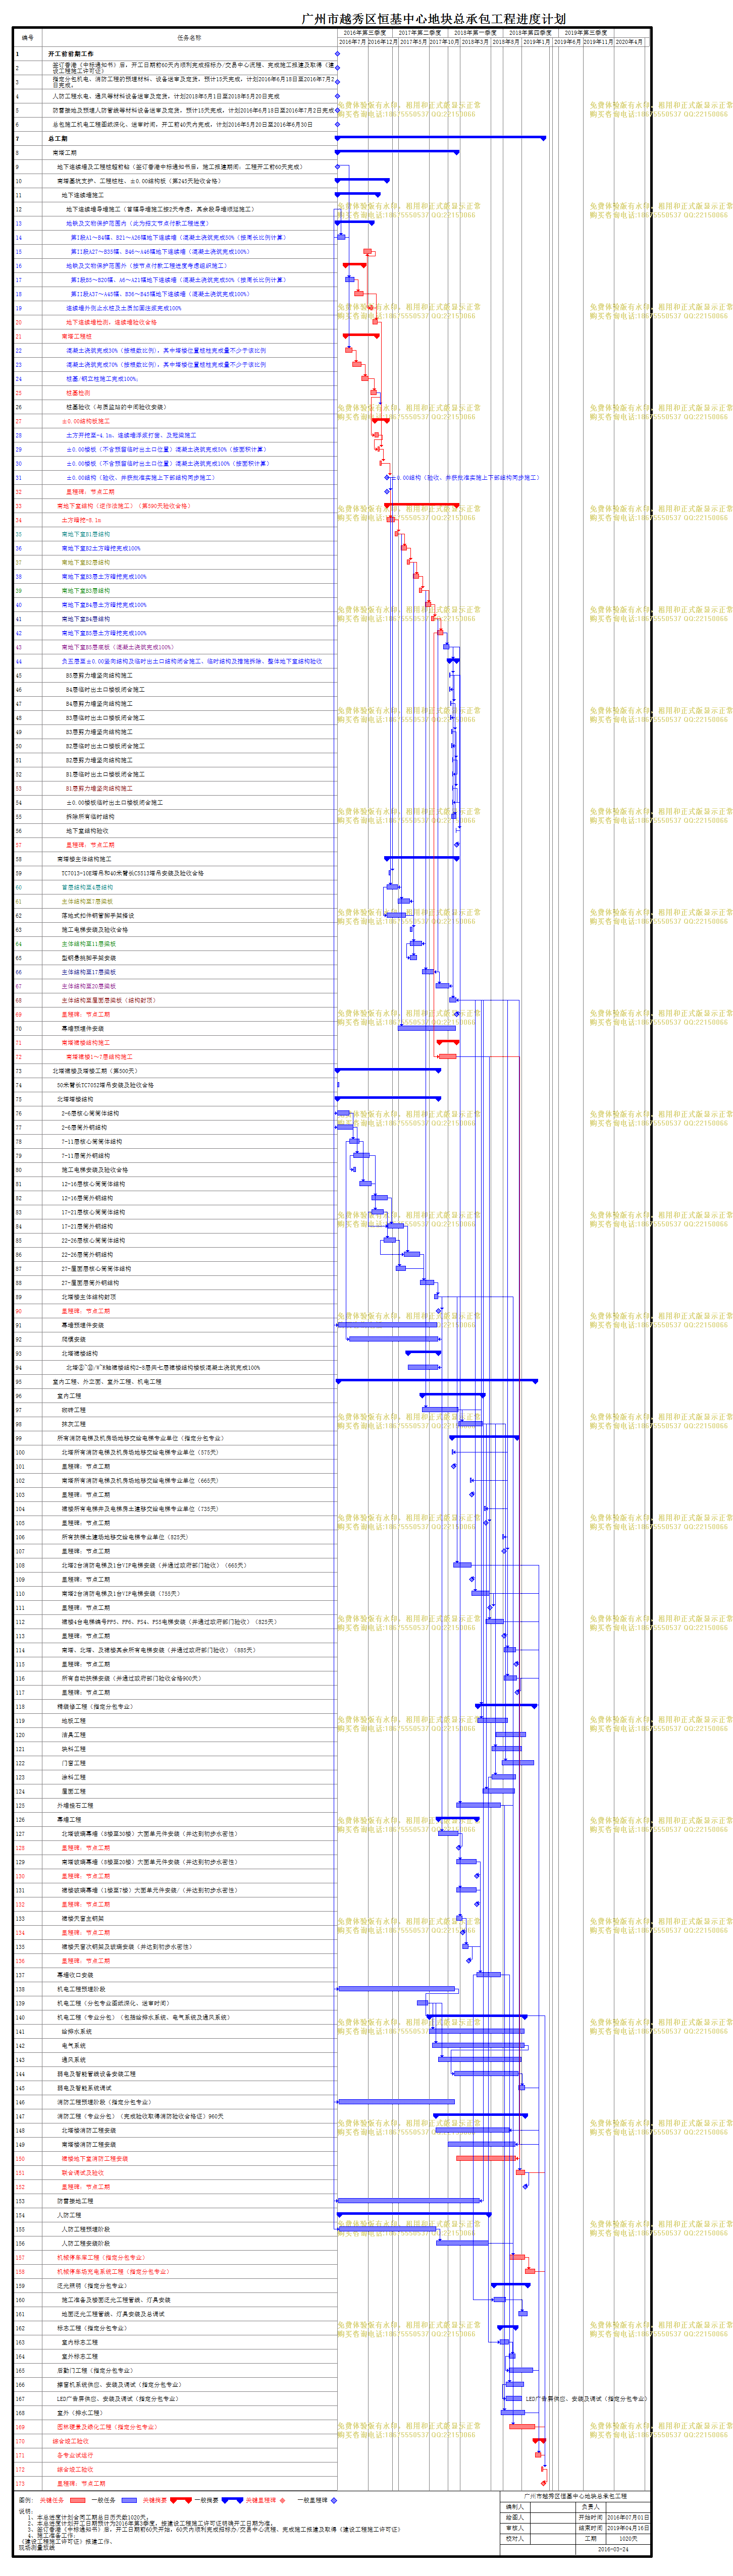Click the 开始时间 value 2016年07月01日
733x2576 pixels.
(x=628, y=2517)
